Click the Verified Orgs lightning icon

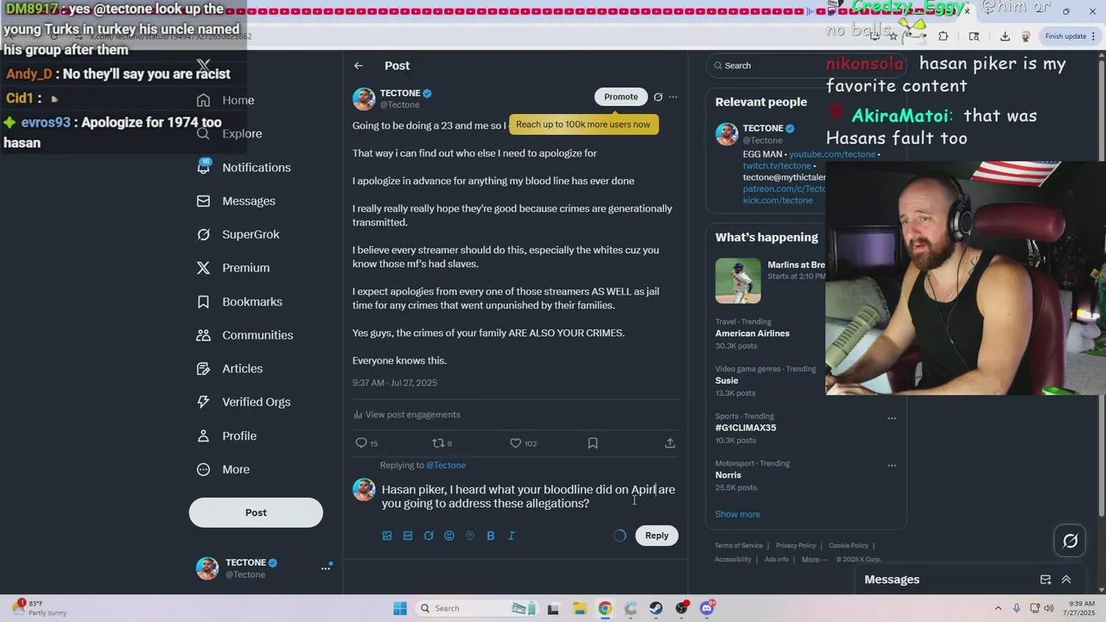[204, 402]
